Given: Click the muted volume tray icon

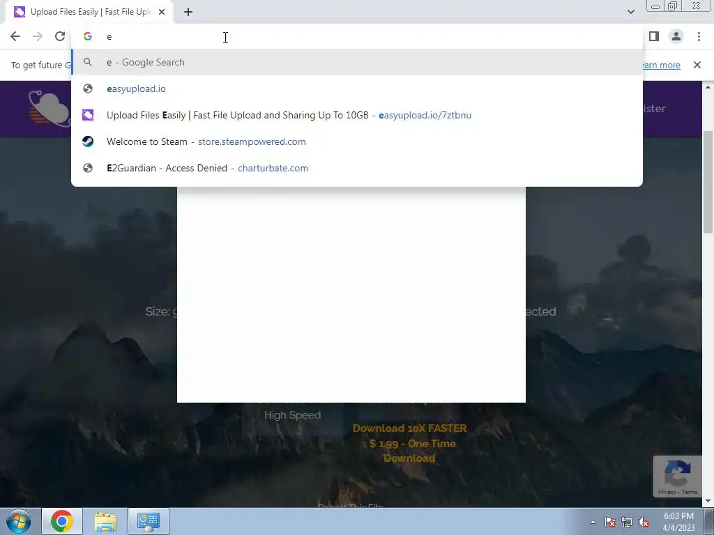Looking at the screenshot, I should coord(644,522).
